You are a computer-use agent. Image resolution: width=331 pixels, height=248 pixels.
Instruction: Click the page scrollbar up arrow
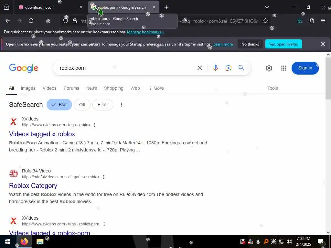tap(328, 55)
